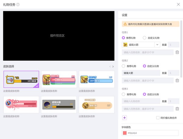Choose the pink 火箭 skin in second row
Image resolution: width=183 pixels, height=139 pixels.
click(21, 105)
